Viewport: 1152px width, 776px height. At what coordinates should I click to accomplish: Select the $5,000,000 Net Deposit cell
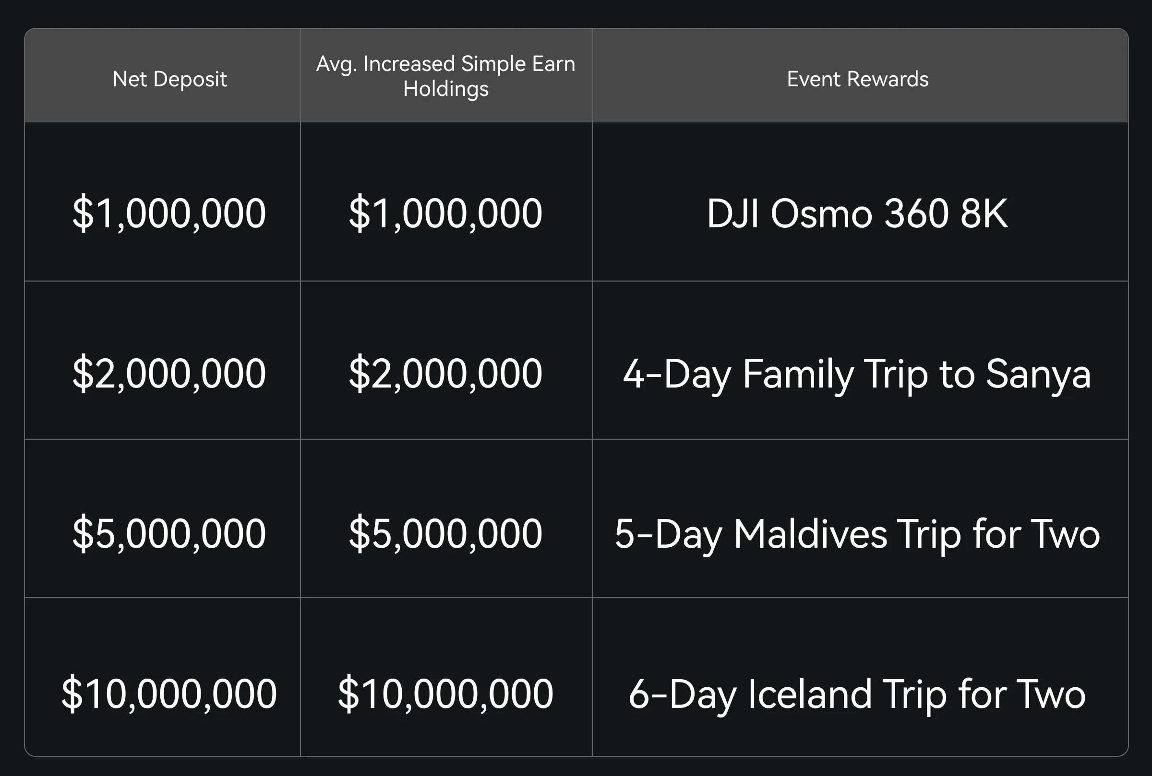pyautogui.click(x=169, y=533)
